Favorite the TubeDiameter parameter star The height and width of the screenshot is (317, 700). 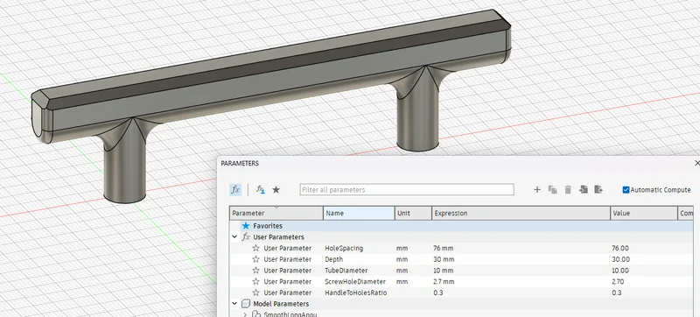pos(255,270)
